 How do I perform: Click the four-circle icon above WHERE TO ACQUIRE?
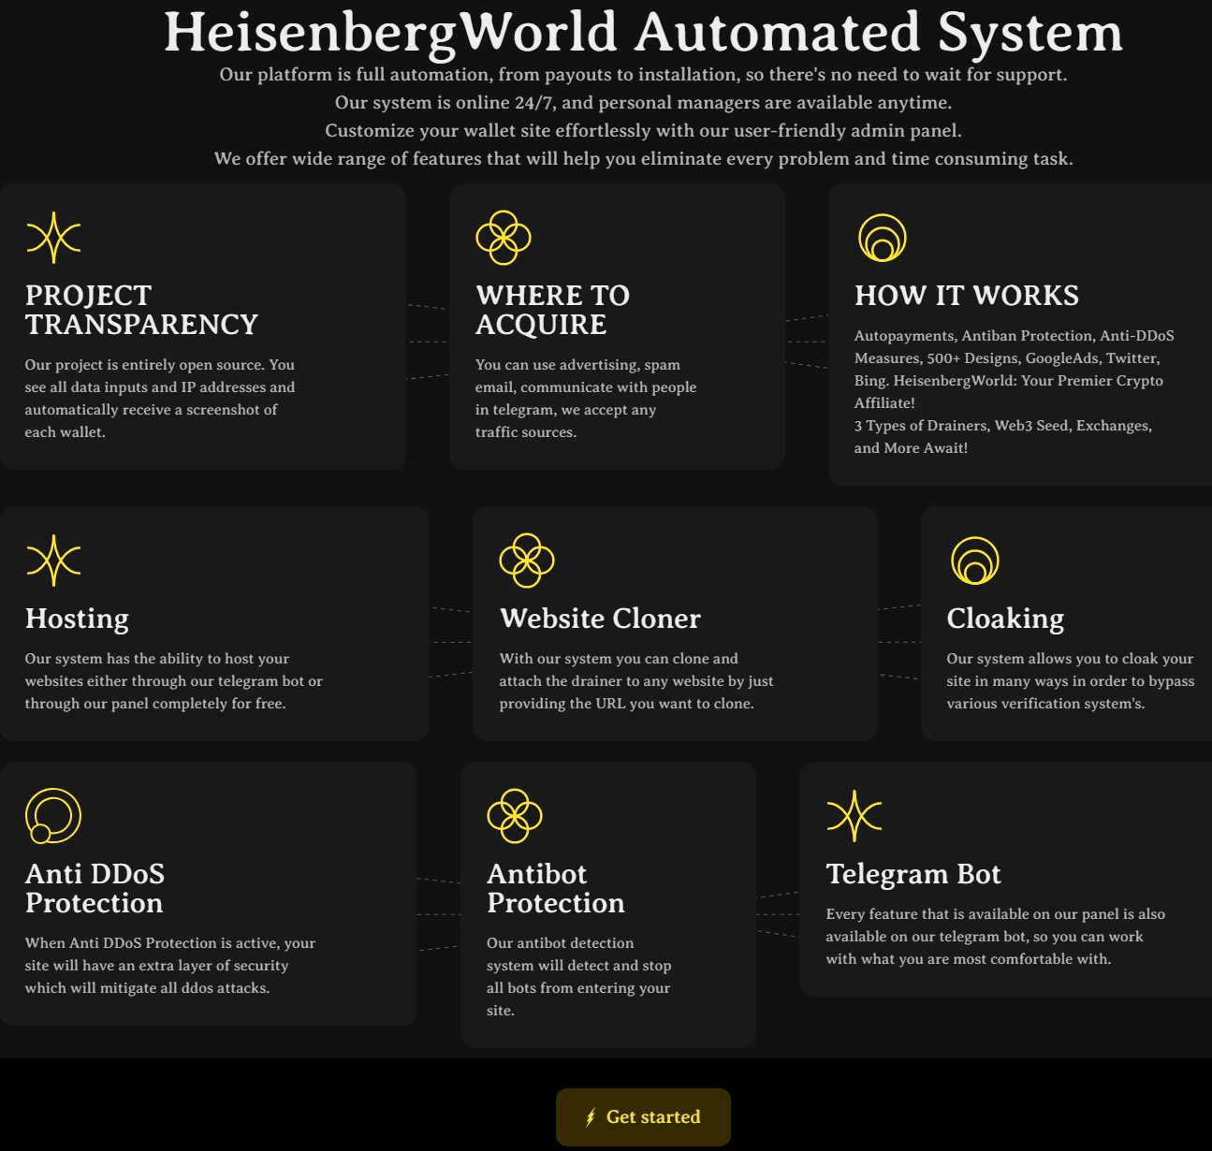pyautogui.click(x=504, y=238)
